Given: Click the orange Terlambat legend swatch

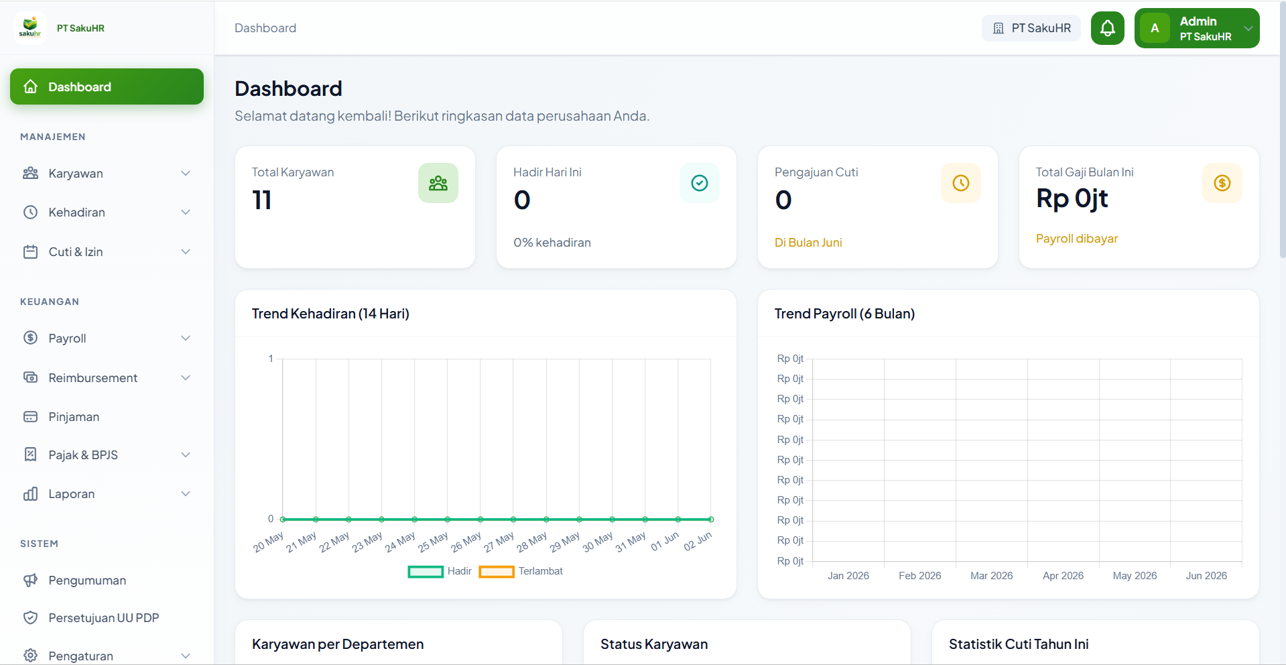Looking at the screenshot, I should point(497,572).
